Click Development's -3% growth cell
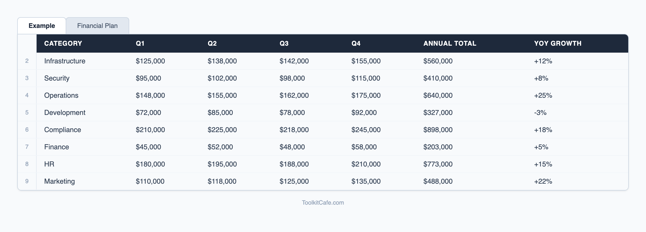Viewport: 646px width, 232px height. pyautogui.click(x=540, y=113)
